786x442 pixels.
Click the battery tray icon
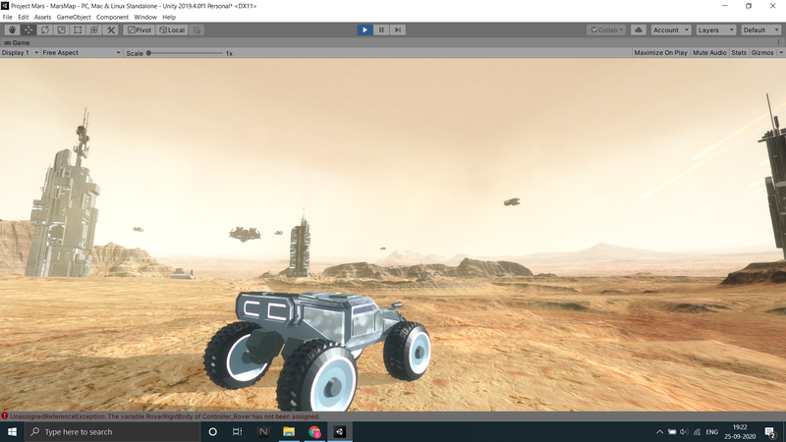(672, 432)
